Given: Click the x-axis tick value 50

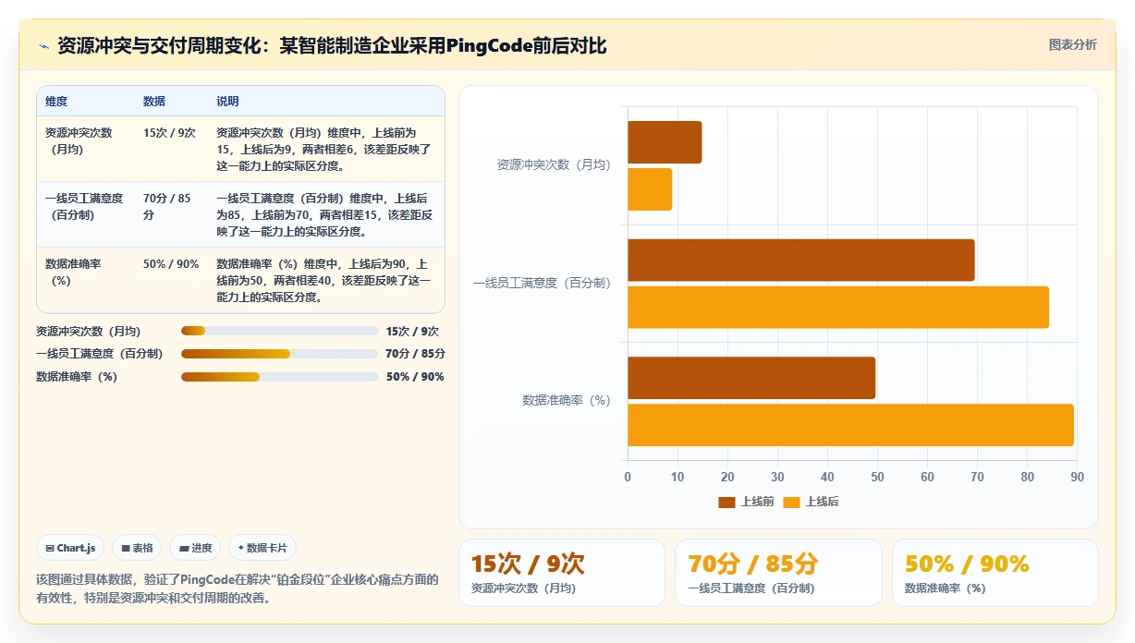Looking at the screenshot, I should (x=877, y=477).
